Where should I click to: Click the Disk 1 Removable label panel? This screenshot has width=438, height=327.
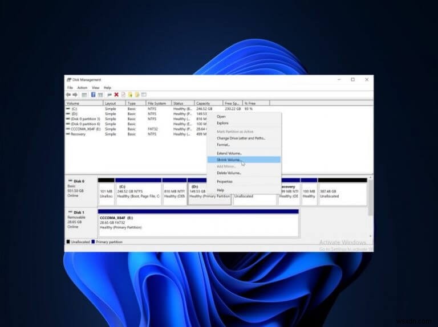(81, 222)
